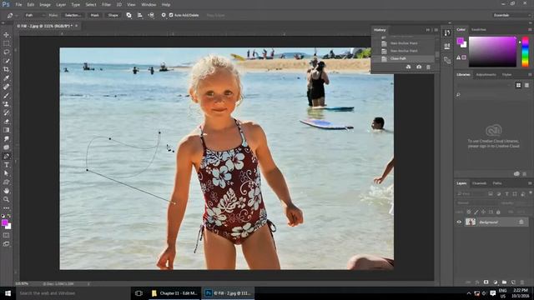Open the History panel flyout menu
Image resolution: width=534 pixels, height=300 pixels.
click(x=436, y=30)
